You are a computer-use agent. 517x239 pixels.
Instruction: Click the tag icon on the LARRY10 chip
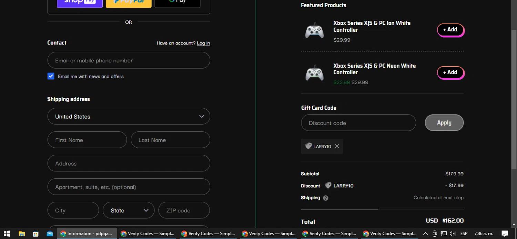tap(308, 146)
